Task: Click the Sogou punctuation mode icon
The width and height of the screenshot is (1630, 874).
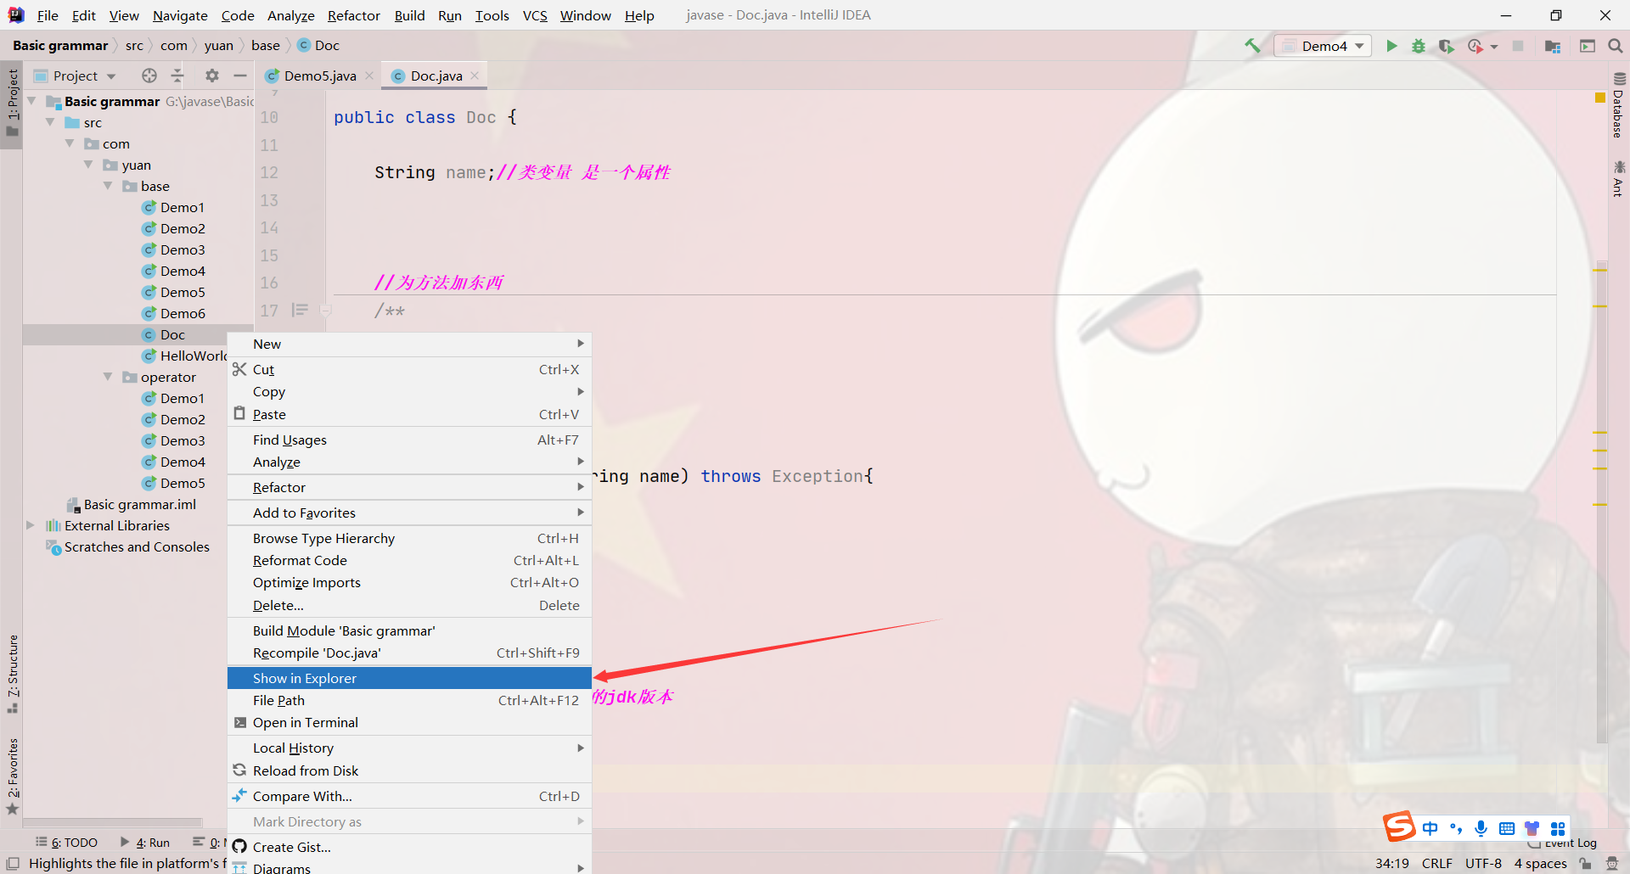Action: (1456, 829)
